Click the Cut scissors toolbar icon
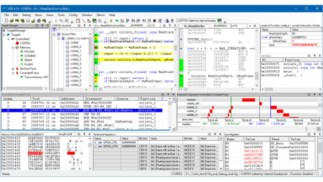The width and height of the screenshot is (323, 182). point(55,21)
